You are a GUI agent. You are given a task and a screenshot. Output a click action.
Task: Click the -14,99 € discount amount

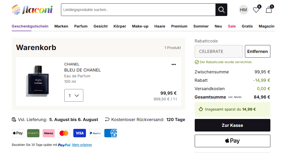point(262,80)
